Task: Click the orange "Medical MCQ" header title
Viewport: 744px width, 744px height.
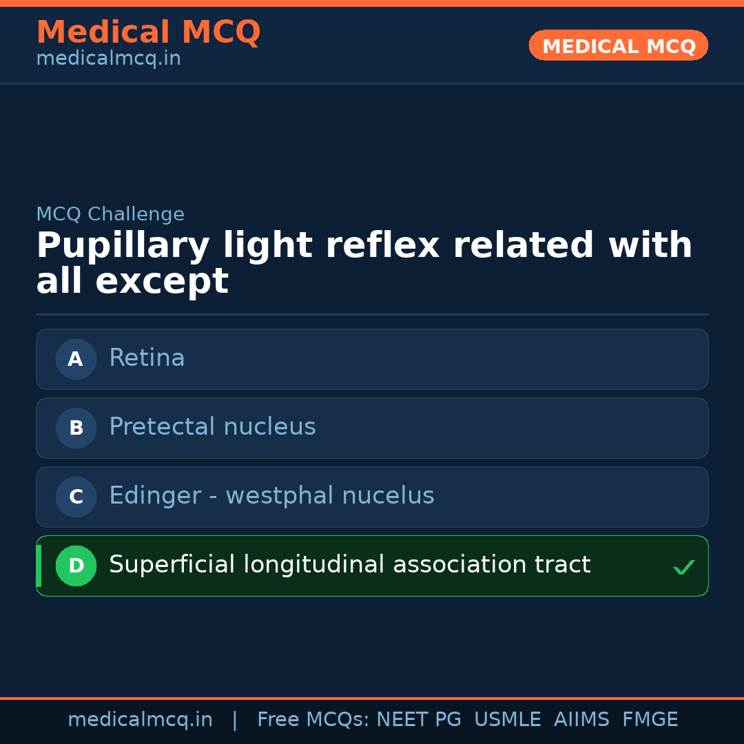Action: (x=148, y=32)
